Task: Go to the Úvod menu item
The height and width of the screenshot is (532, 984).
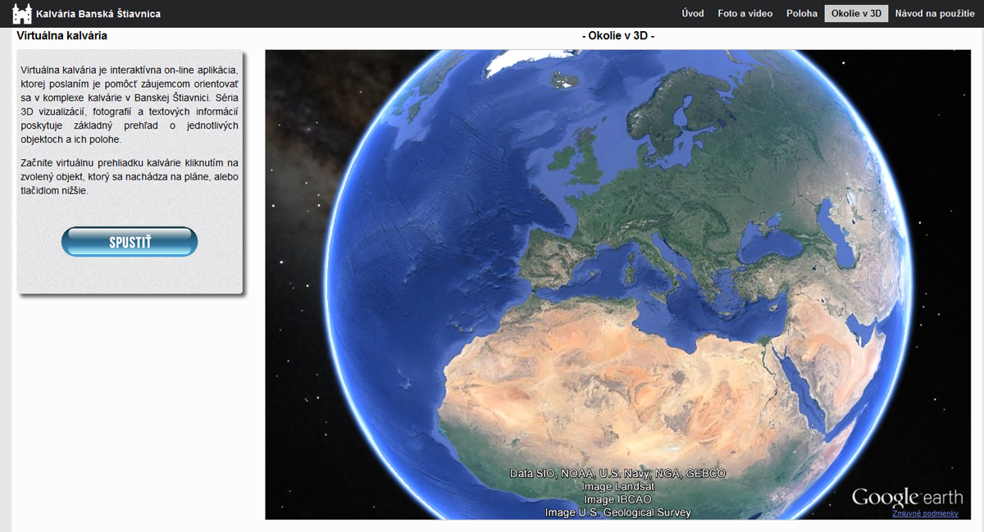Action: click(693, 13)
